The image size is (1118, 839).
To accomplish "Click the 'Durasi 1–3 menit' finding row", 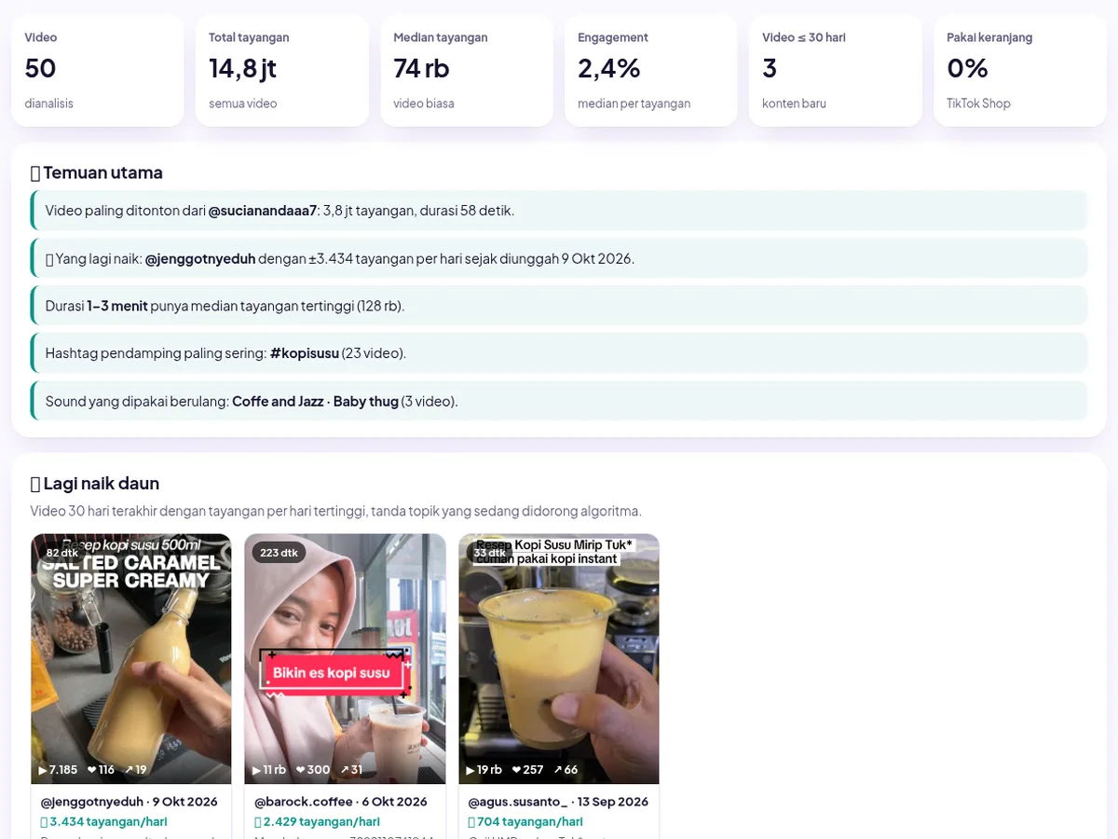I will click(x=559, y=306).
